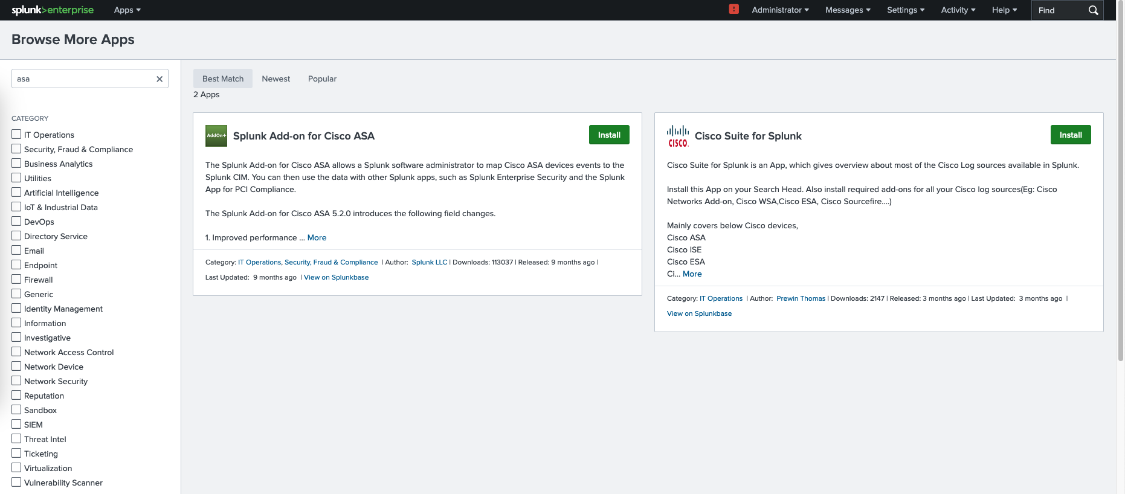
Task: Click the page vertical scrollbar
Action: 1120,181
